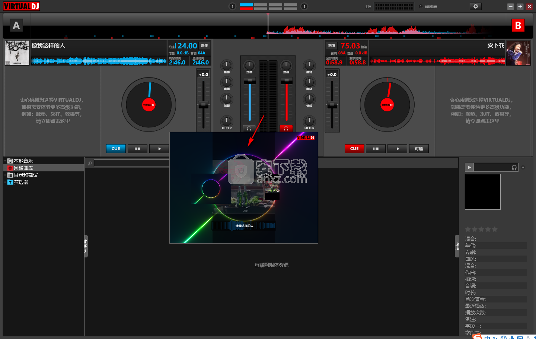Expand the 网络曲库 tree node
The height and width of the screenshot is (339, 536).
5,168
